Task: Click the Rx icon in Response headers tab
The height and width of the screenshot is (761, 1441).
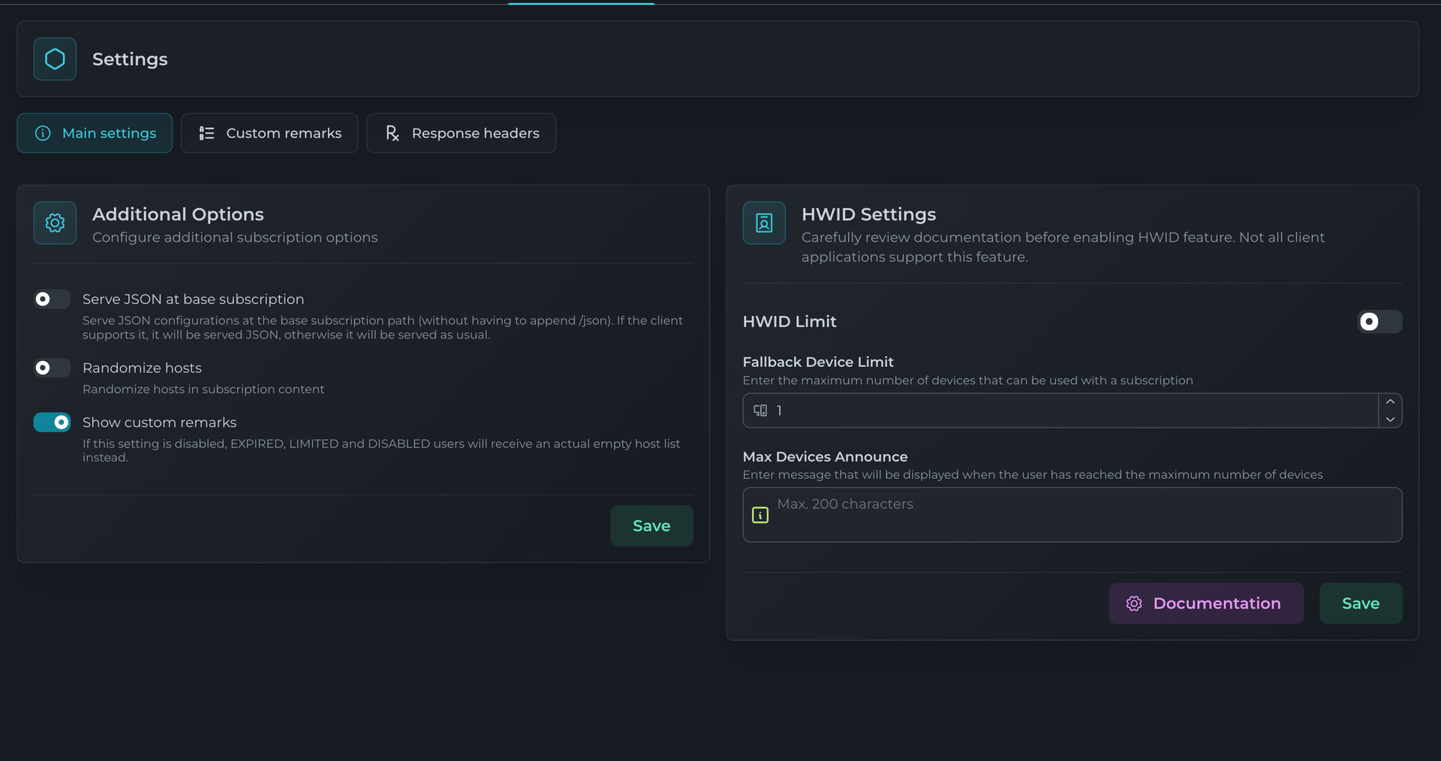Action: click(392, 133)
